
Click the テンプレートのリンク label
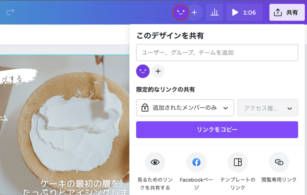pos(238,183)
